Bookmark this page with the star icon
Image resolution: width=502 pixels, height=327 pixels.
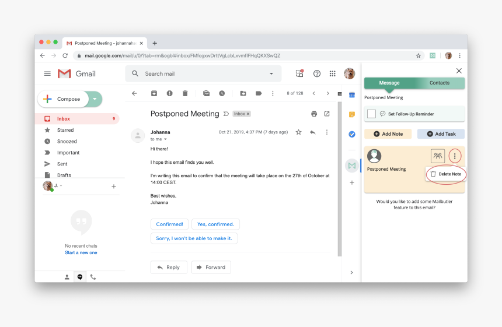point(418,55)
